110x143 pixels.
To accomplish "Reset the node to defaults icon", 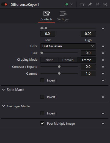I will [105, 4].
